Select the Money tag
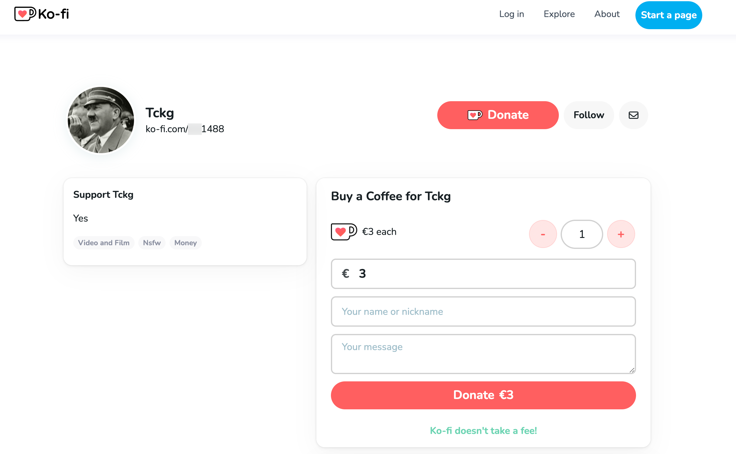The width and height of the screenshot is (736, 454). click(185, 243)
